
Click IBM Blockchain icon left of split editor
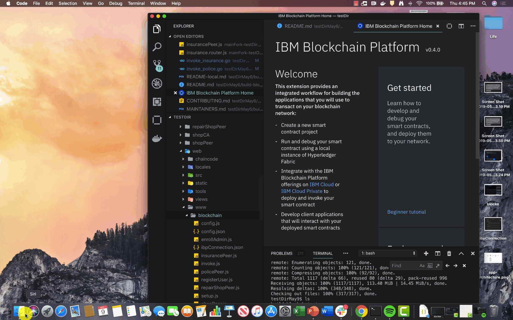(x=449, y=26)
